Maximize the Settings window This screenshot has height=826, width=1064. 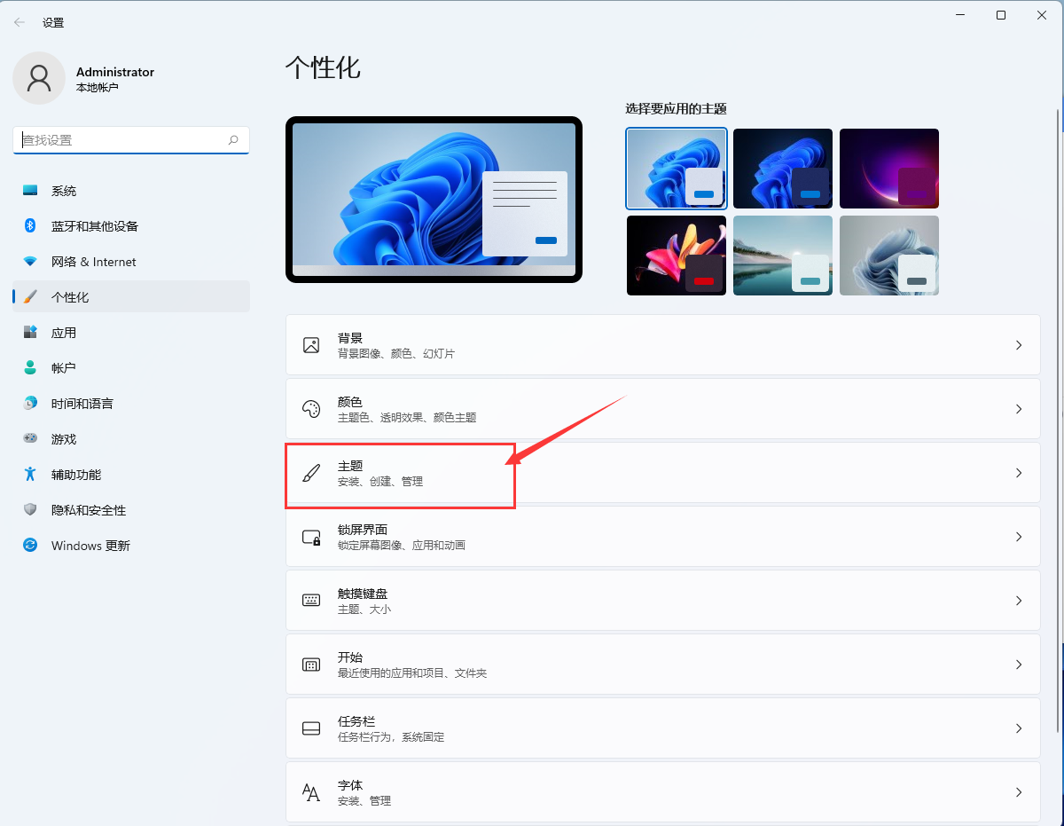coord(1001,15)
